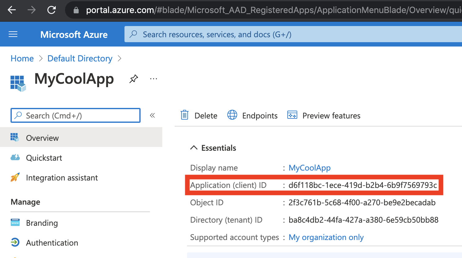This screenshot has width=462, height=258.
Task: Open the Default Directory breadcrumb link
Action: (x=80, y=58)
